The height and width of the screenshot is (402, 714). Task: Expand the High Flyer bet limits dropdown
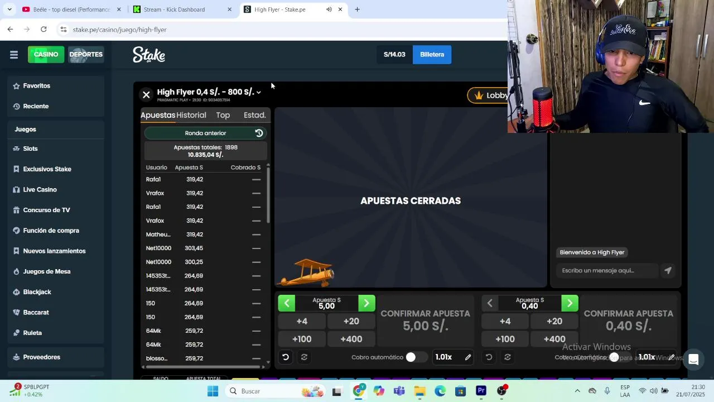258,93
